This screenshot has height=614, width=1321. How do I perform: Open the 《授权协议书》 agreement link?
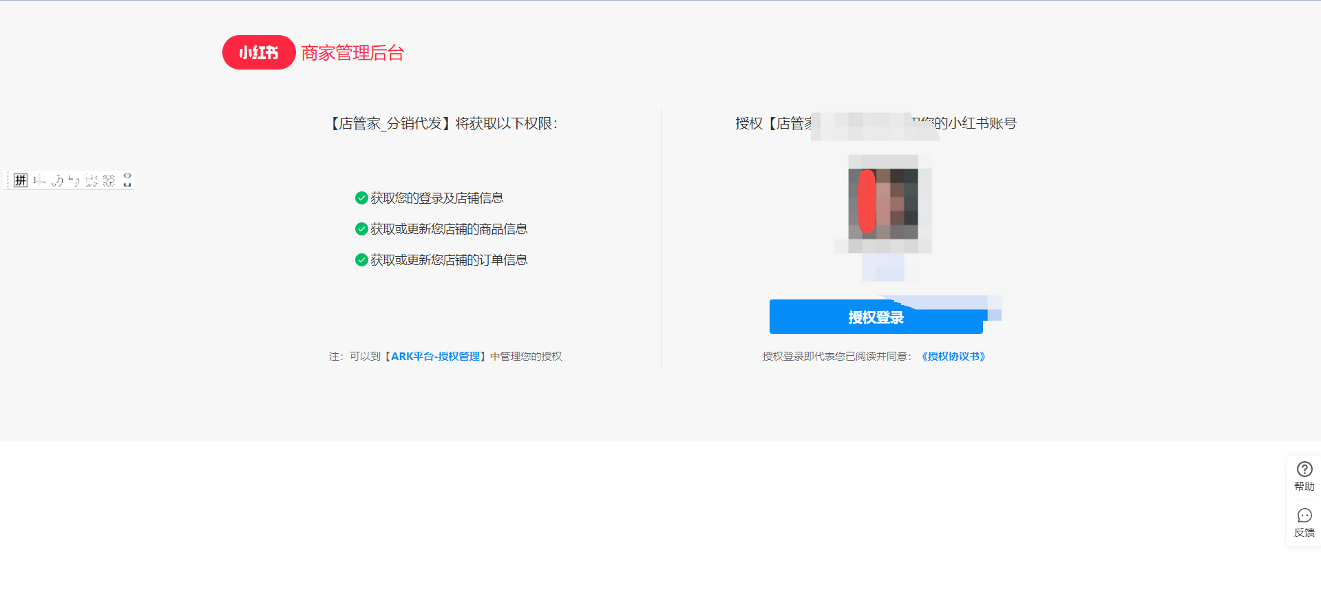pos(953,357)
